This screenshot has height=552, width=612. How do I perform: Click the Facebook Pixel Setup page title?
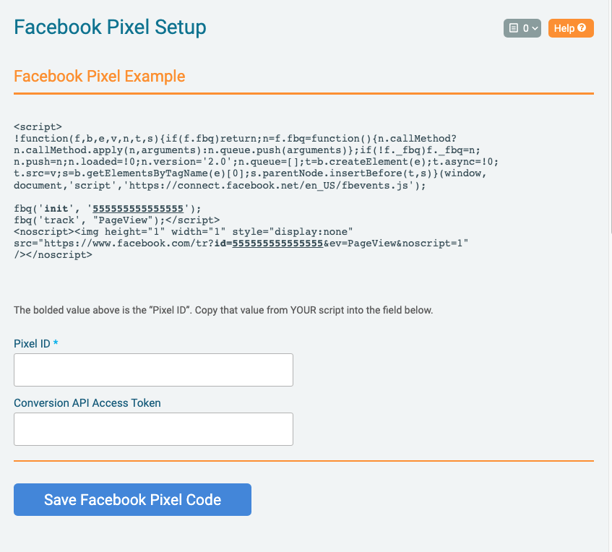pyautogui.click(x=110, y=27)
